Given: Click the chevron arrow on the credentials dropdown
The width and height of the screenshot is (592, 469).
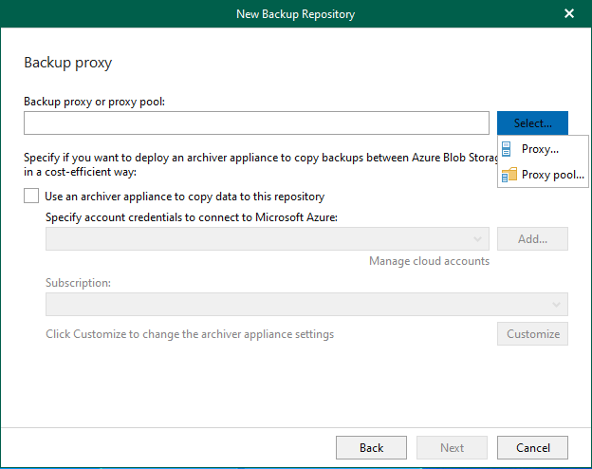Looking at the screenshot, I should click(x=479, y=238).
